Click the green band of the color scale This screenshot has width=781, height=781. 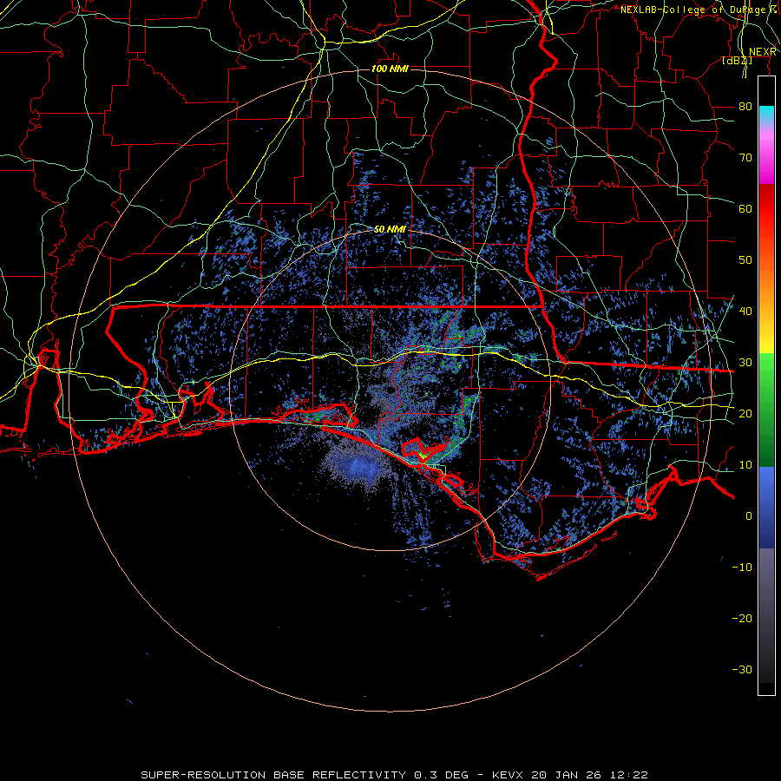pos(766,410)
